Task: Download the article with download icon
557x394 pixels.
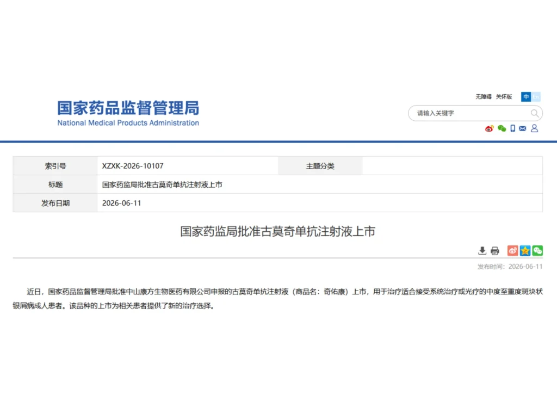Action: pyautogui.click(x=482, y=251)
